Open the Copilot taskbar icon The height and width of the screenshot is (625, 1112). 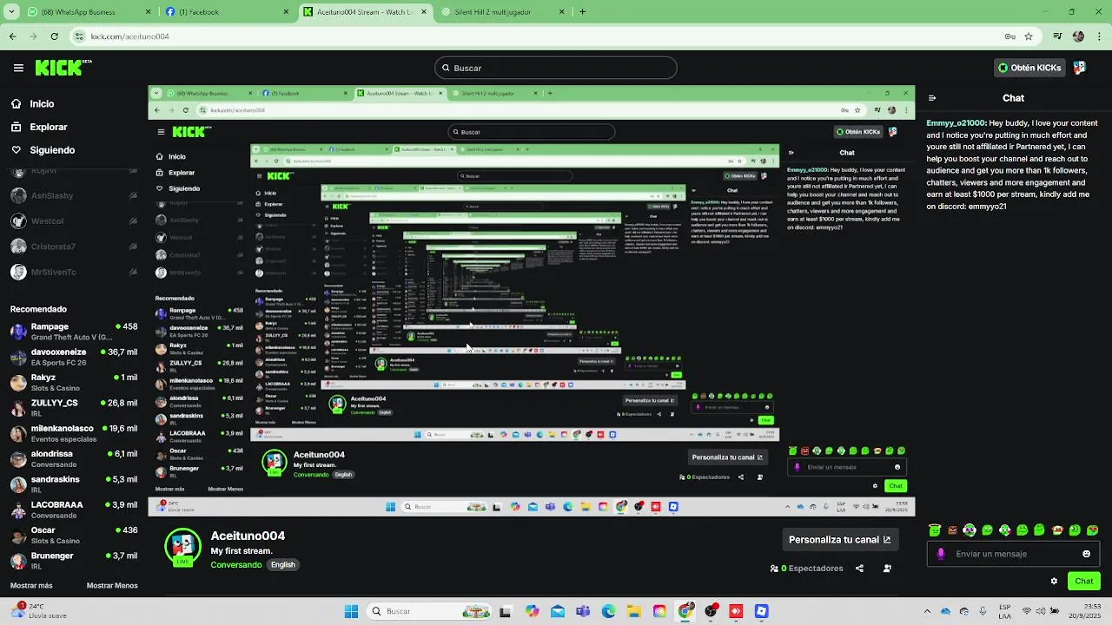(532, 611)
